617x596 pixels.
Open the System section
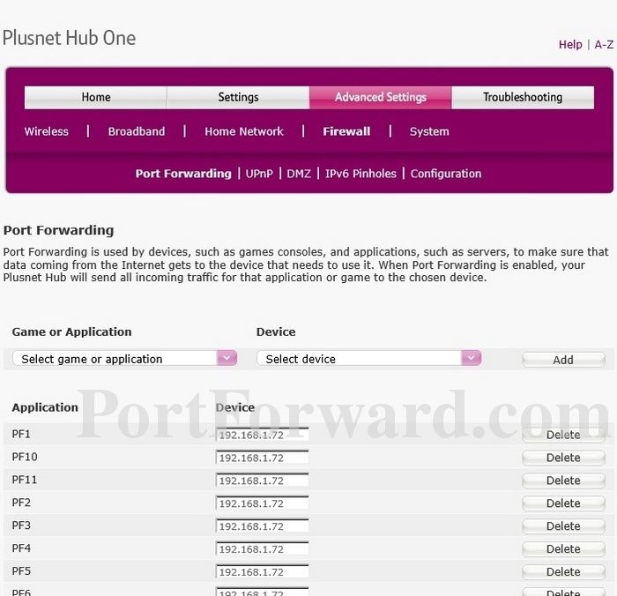coord(429,131)
